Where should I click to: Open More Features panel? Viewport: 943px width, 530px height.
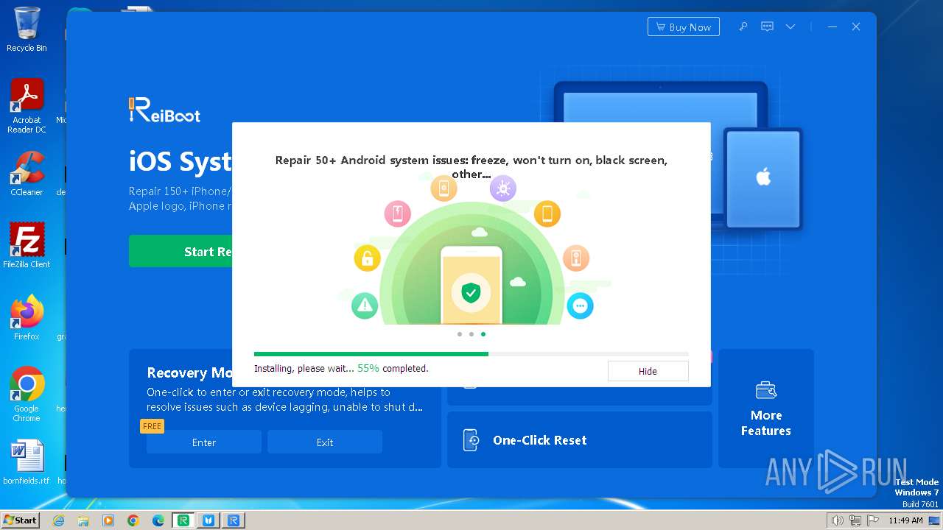pos(766,409)
